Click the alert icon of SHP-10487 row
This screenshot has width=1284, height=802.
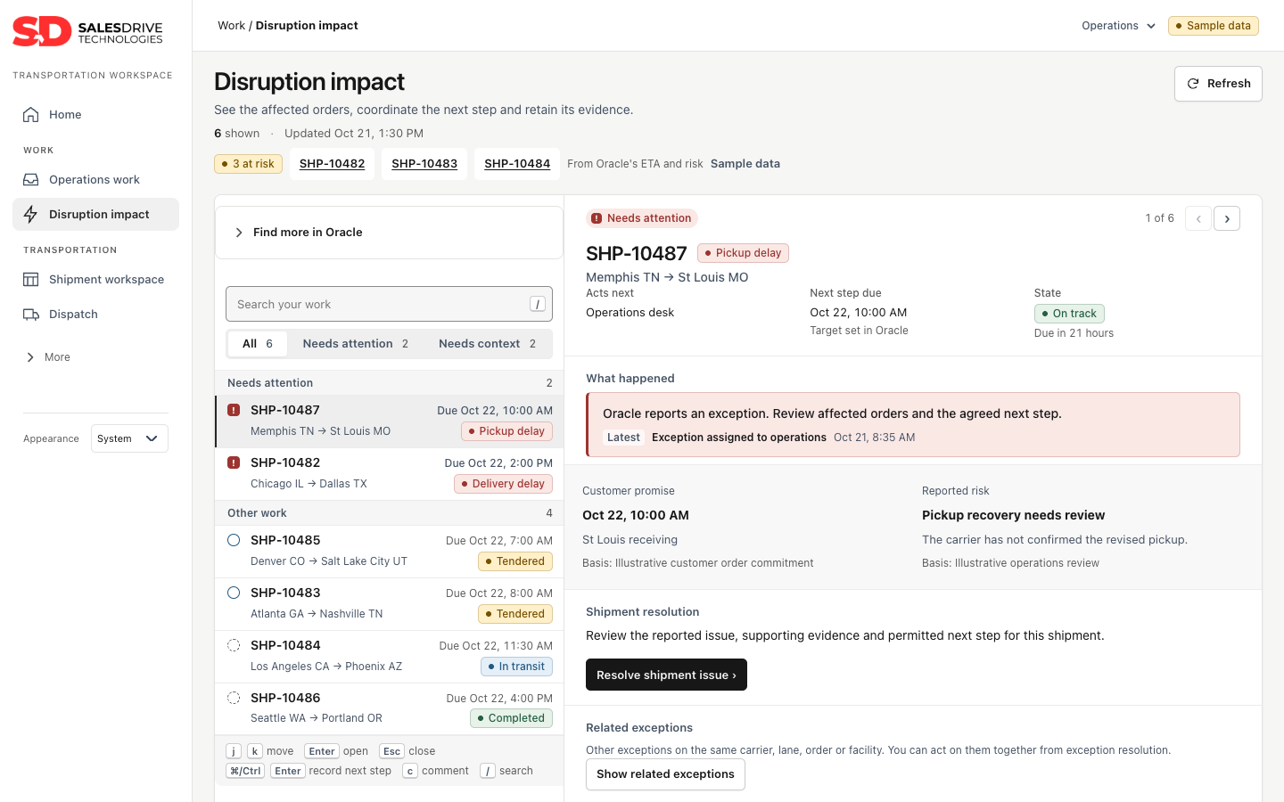234,410
